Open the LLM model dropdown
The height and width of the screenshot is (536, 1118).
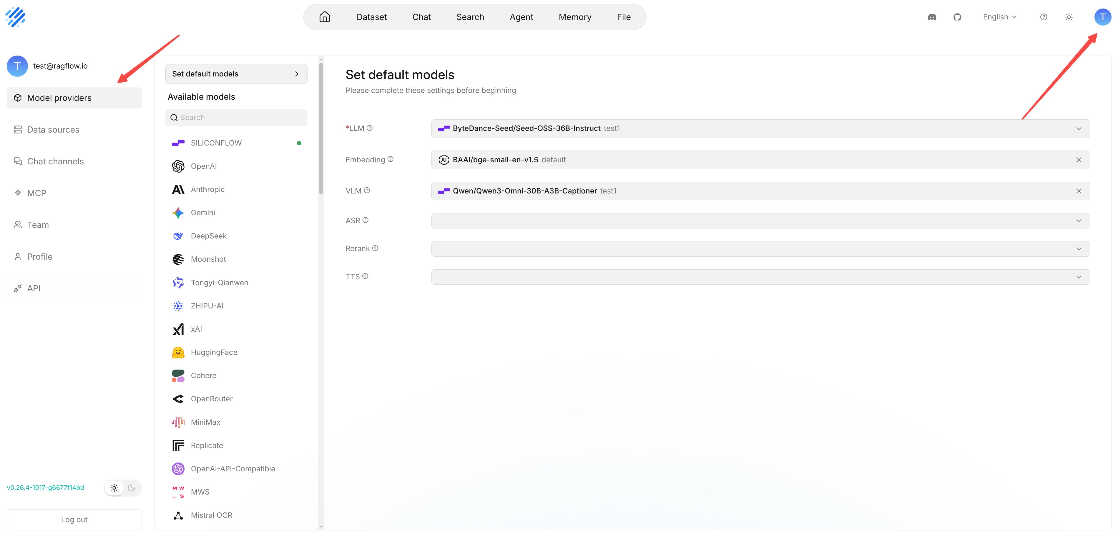[760, 128]
